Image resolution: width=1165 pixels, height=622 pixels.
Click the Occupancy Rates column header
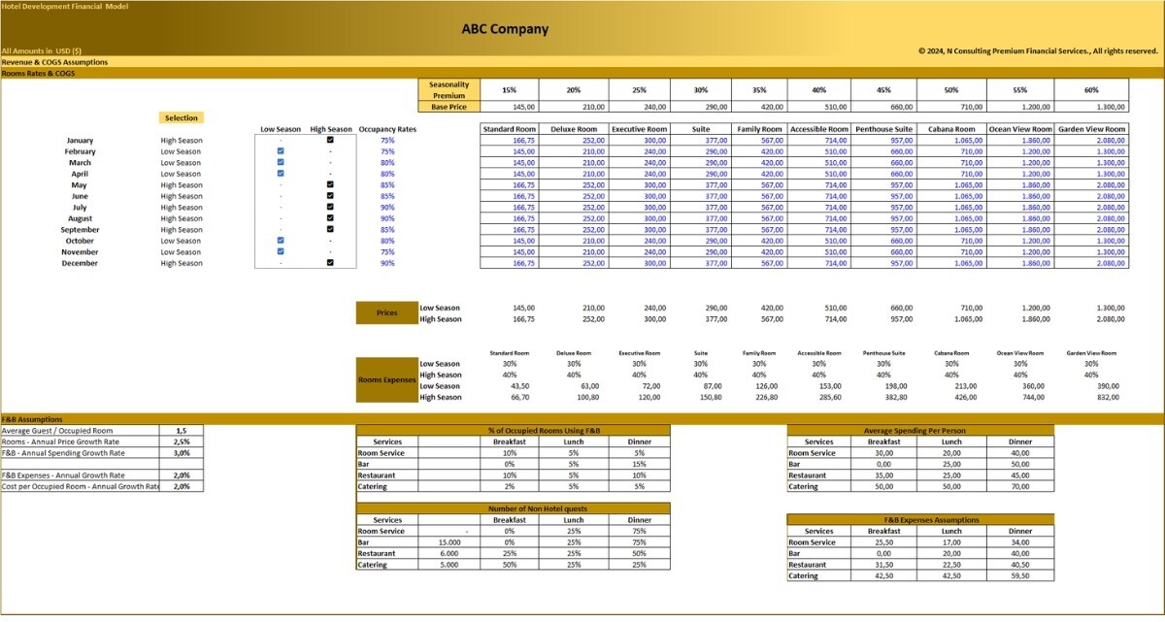pyautogui.click(x=387, y=129)
